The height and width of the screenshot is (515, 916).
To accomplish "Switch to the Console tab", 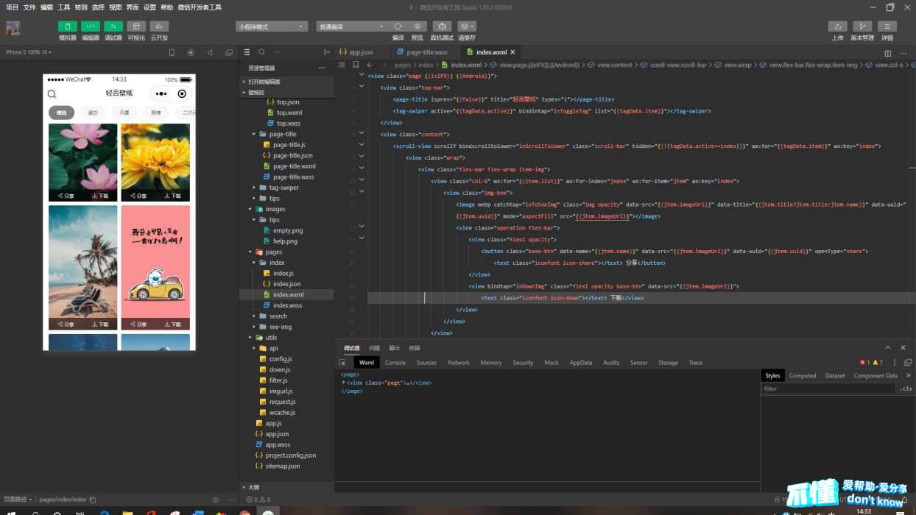I will tap(395, 363).
